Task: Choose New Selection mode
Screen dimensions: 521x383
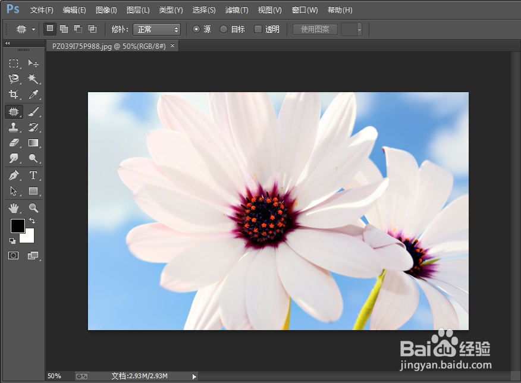Action: click(x=50, y=29)
